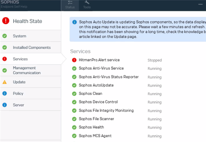Screen dimensions: 206x142
Task: Select Sophos Anti-Virus Service text
Action: 101,68
